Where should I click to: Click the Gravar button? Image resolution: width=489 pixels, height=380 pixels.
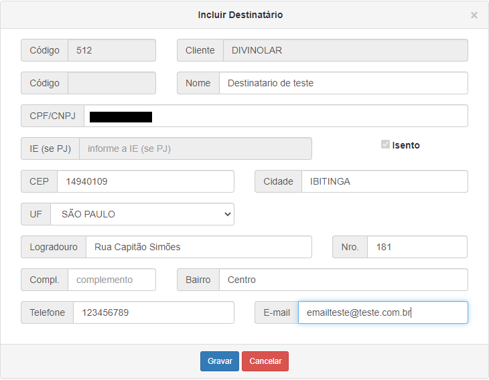tap(220, 361)
